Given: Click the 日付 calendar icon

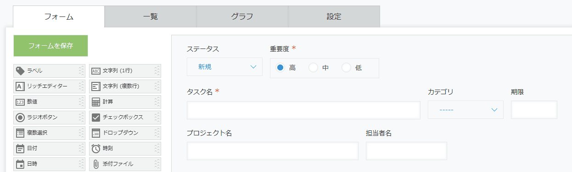Looking at the screenshot, I should (20, 148).
